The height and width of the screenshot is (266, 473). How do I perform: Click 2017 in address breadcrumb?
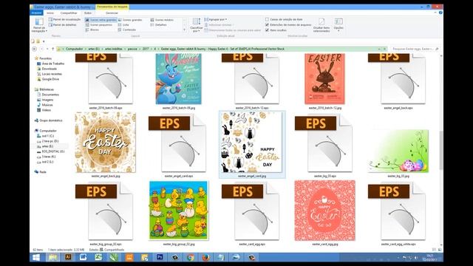point(146,49)
